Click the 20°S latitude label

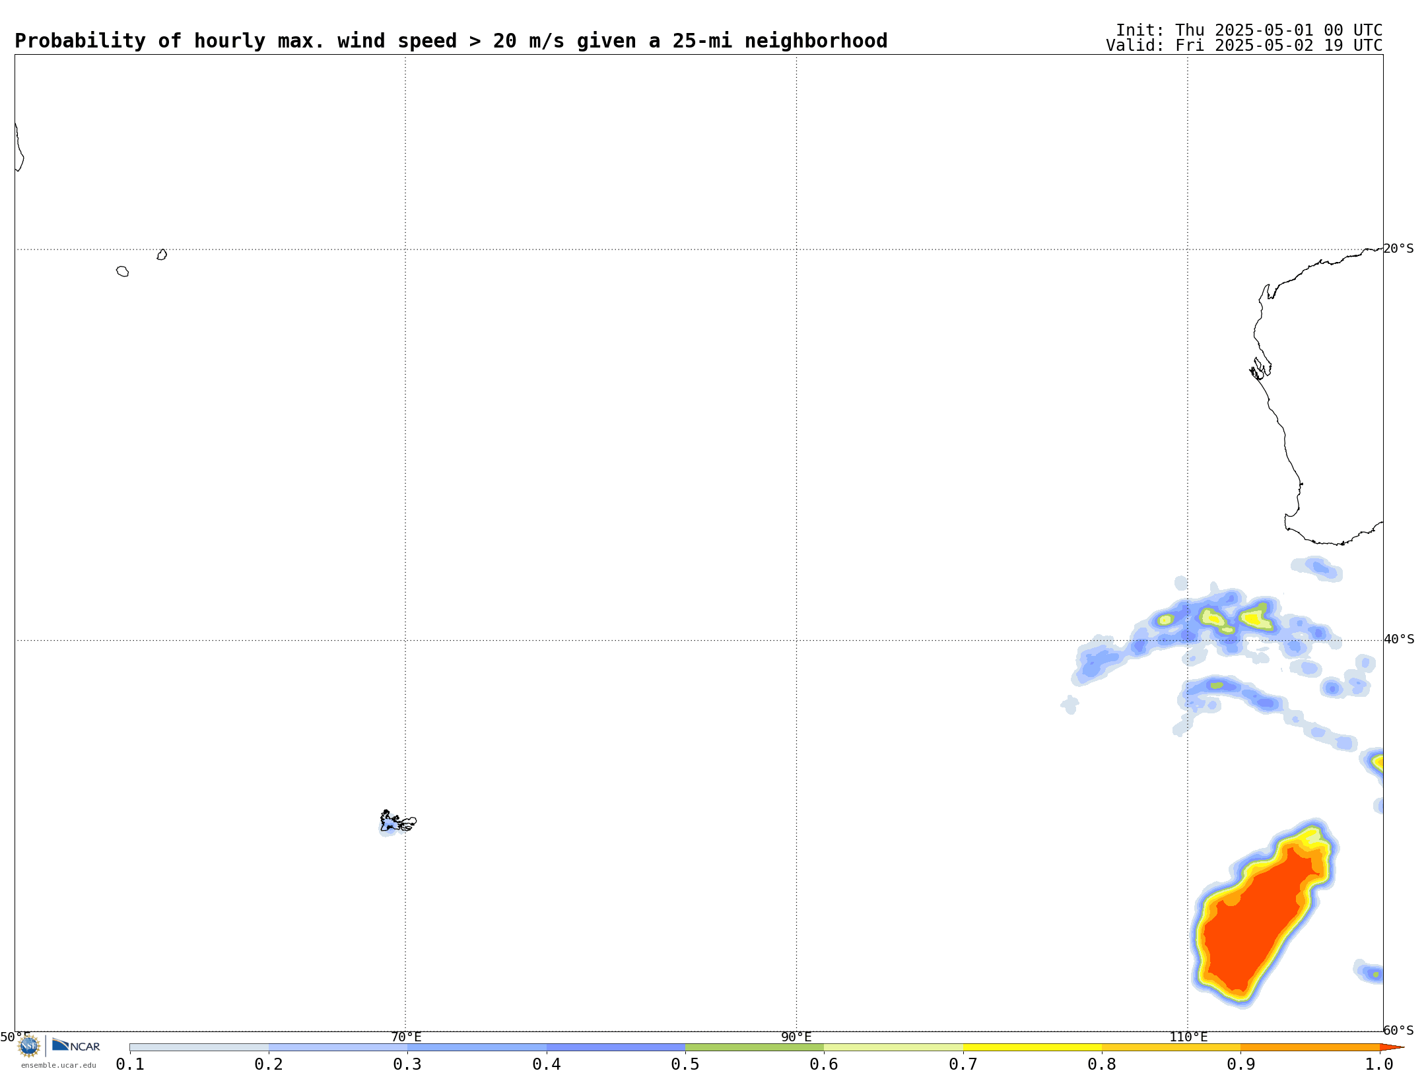pos(1399,249)
